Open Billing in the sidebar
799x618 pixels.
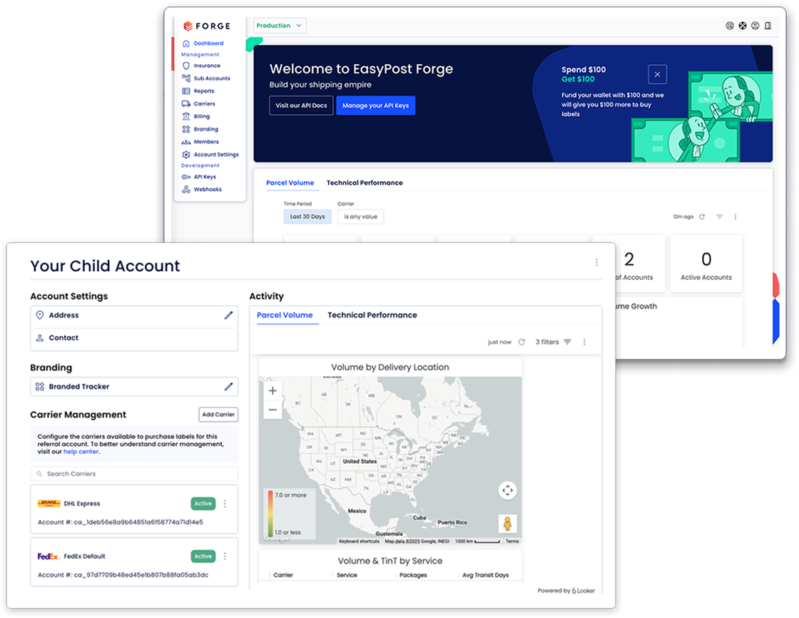click(196, 117)
